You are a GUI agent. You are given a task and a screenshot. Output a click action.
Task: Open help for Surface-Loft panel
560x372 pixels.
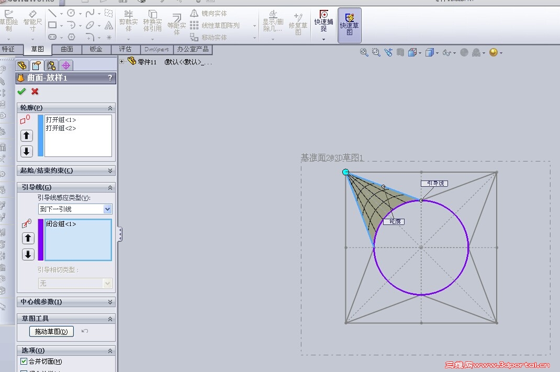point(109,77)
